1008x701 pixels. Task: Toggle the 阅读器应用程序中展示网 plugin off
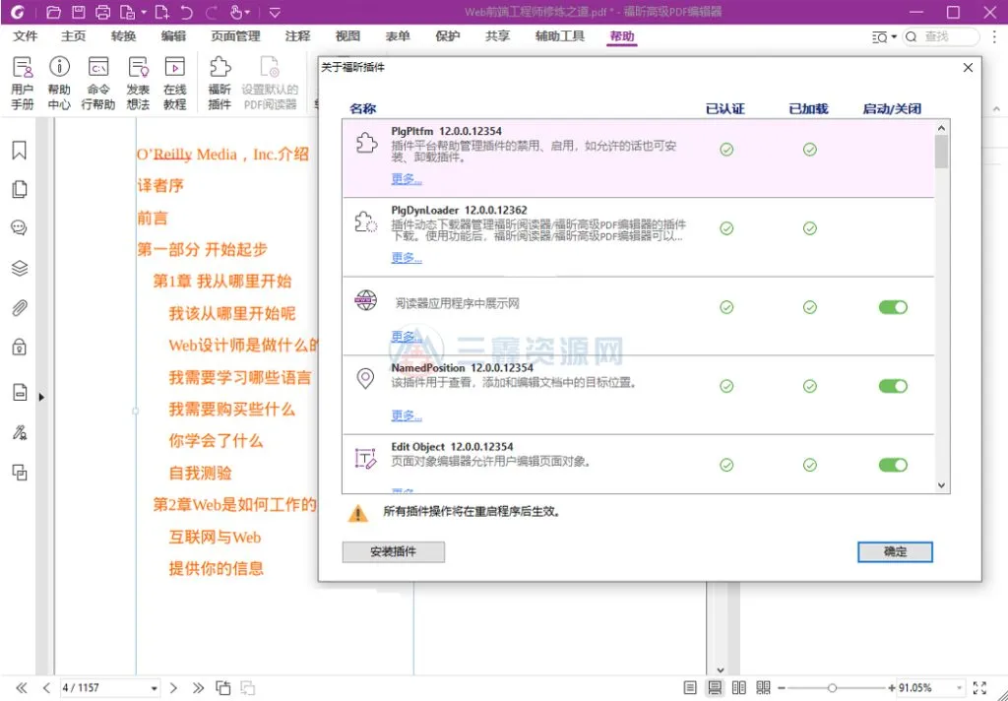click(x=893, y=306)
